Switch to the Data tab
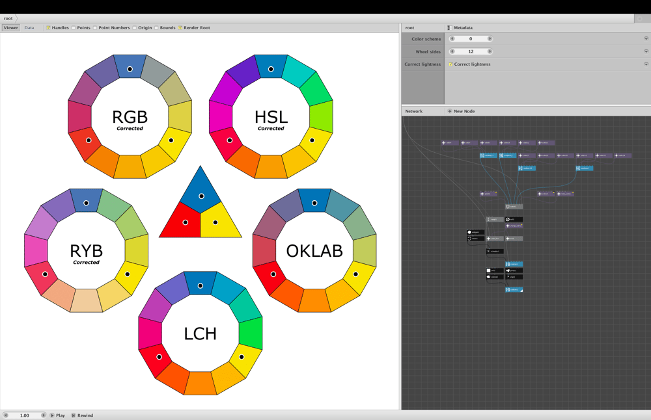 29,28
